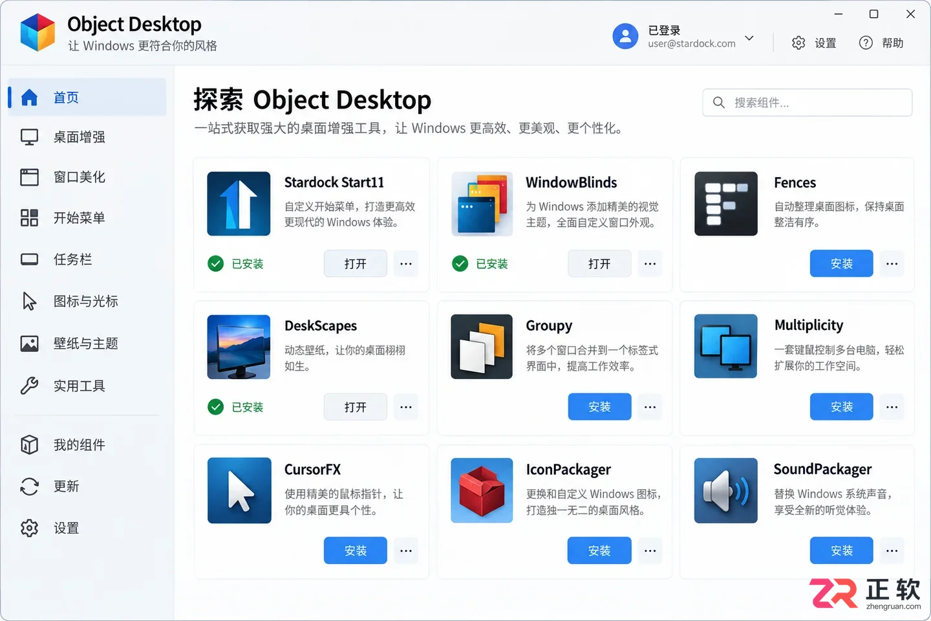931x621 pixels.
Task: Show more options for Groupy
Action: (650, 407)
